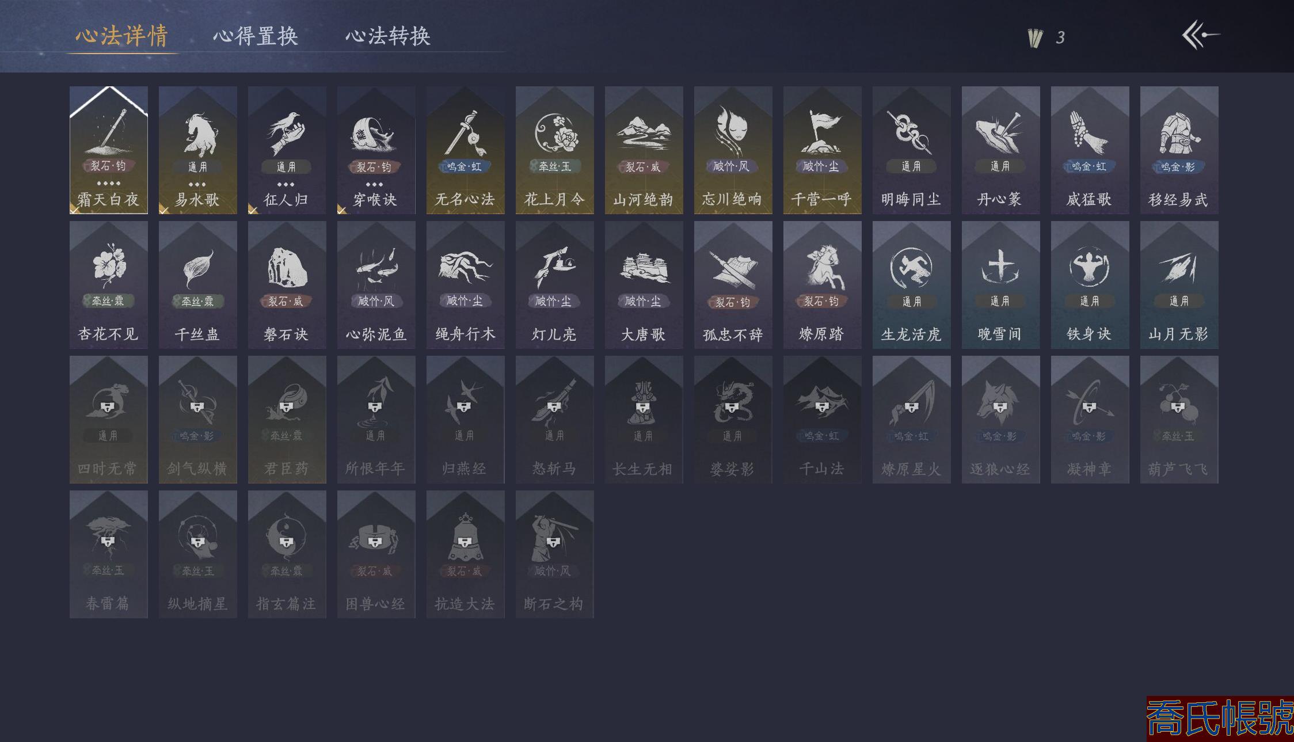Viewport: 1294px width, 742px height.
Task: Choose the 杏花不见 blossom card
Action: pos(109,285)
